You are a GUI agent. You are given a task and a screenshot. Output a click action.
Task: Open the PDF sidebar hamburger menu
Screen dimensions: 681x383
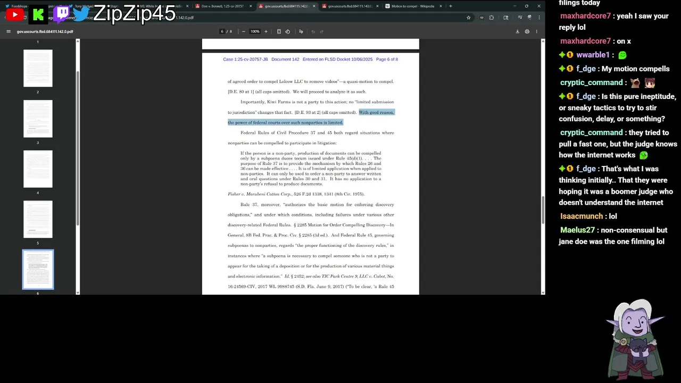(x=9, y=31)
